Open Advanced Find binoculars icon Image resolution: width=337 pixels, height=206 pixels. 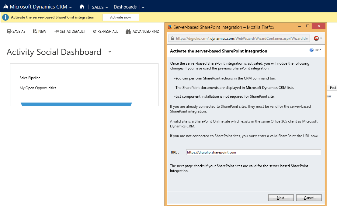click(x=128, y=31)
